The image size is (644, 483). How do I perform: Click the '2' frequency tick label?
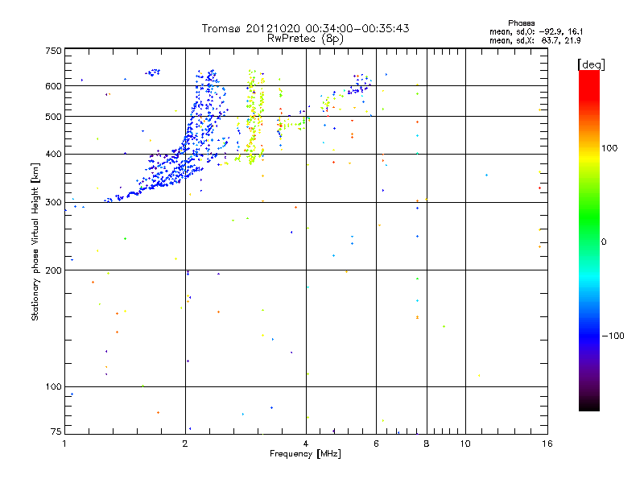click(185, 444)
